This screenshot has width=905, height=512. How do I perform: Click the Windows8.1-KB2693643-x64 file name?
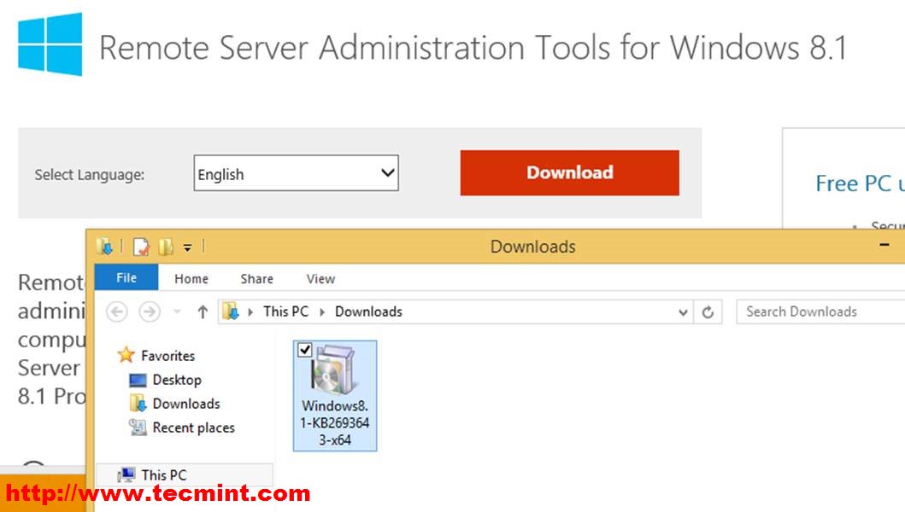(x=335, y=422)
